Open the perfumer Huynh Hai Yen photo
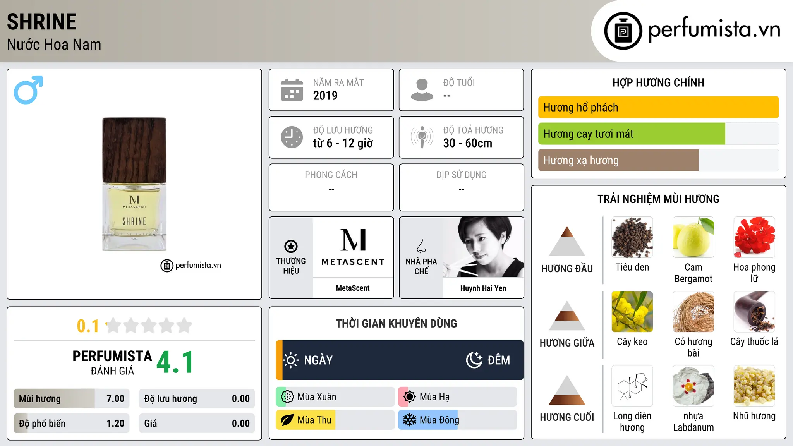The height and width of the screenshot is (446, 793). pos(483,247)
